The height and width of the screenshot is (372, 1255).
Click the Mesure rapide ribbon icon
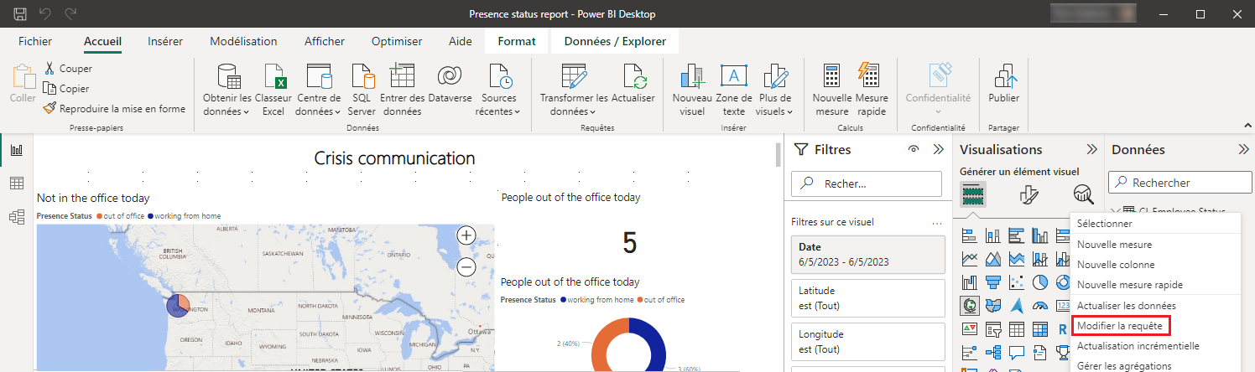[872, 90]
